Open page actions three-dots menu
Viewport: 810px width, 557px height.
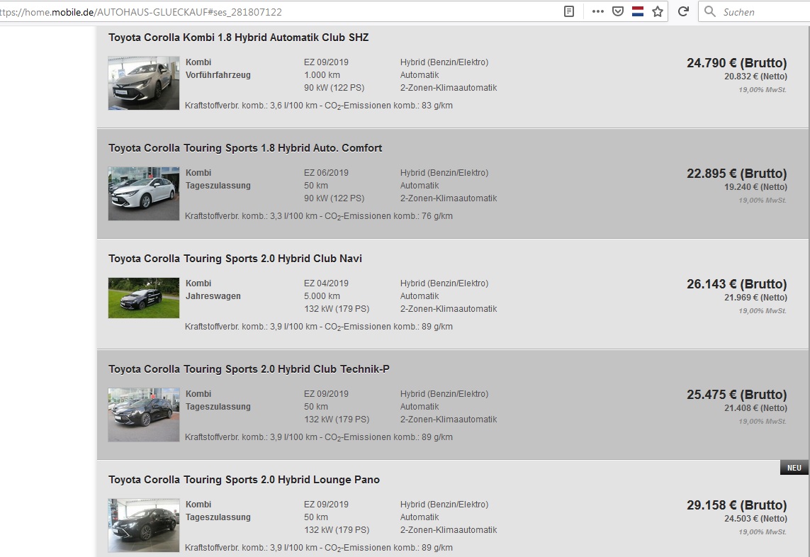click(x=597, y=11)
